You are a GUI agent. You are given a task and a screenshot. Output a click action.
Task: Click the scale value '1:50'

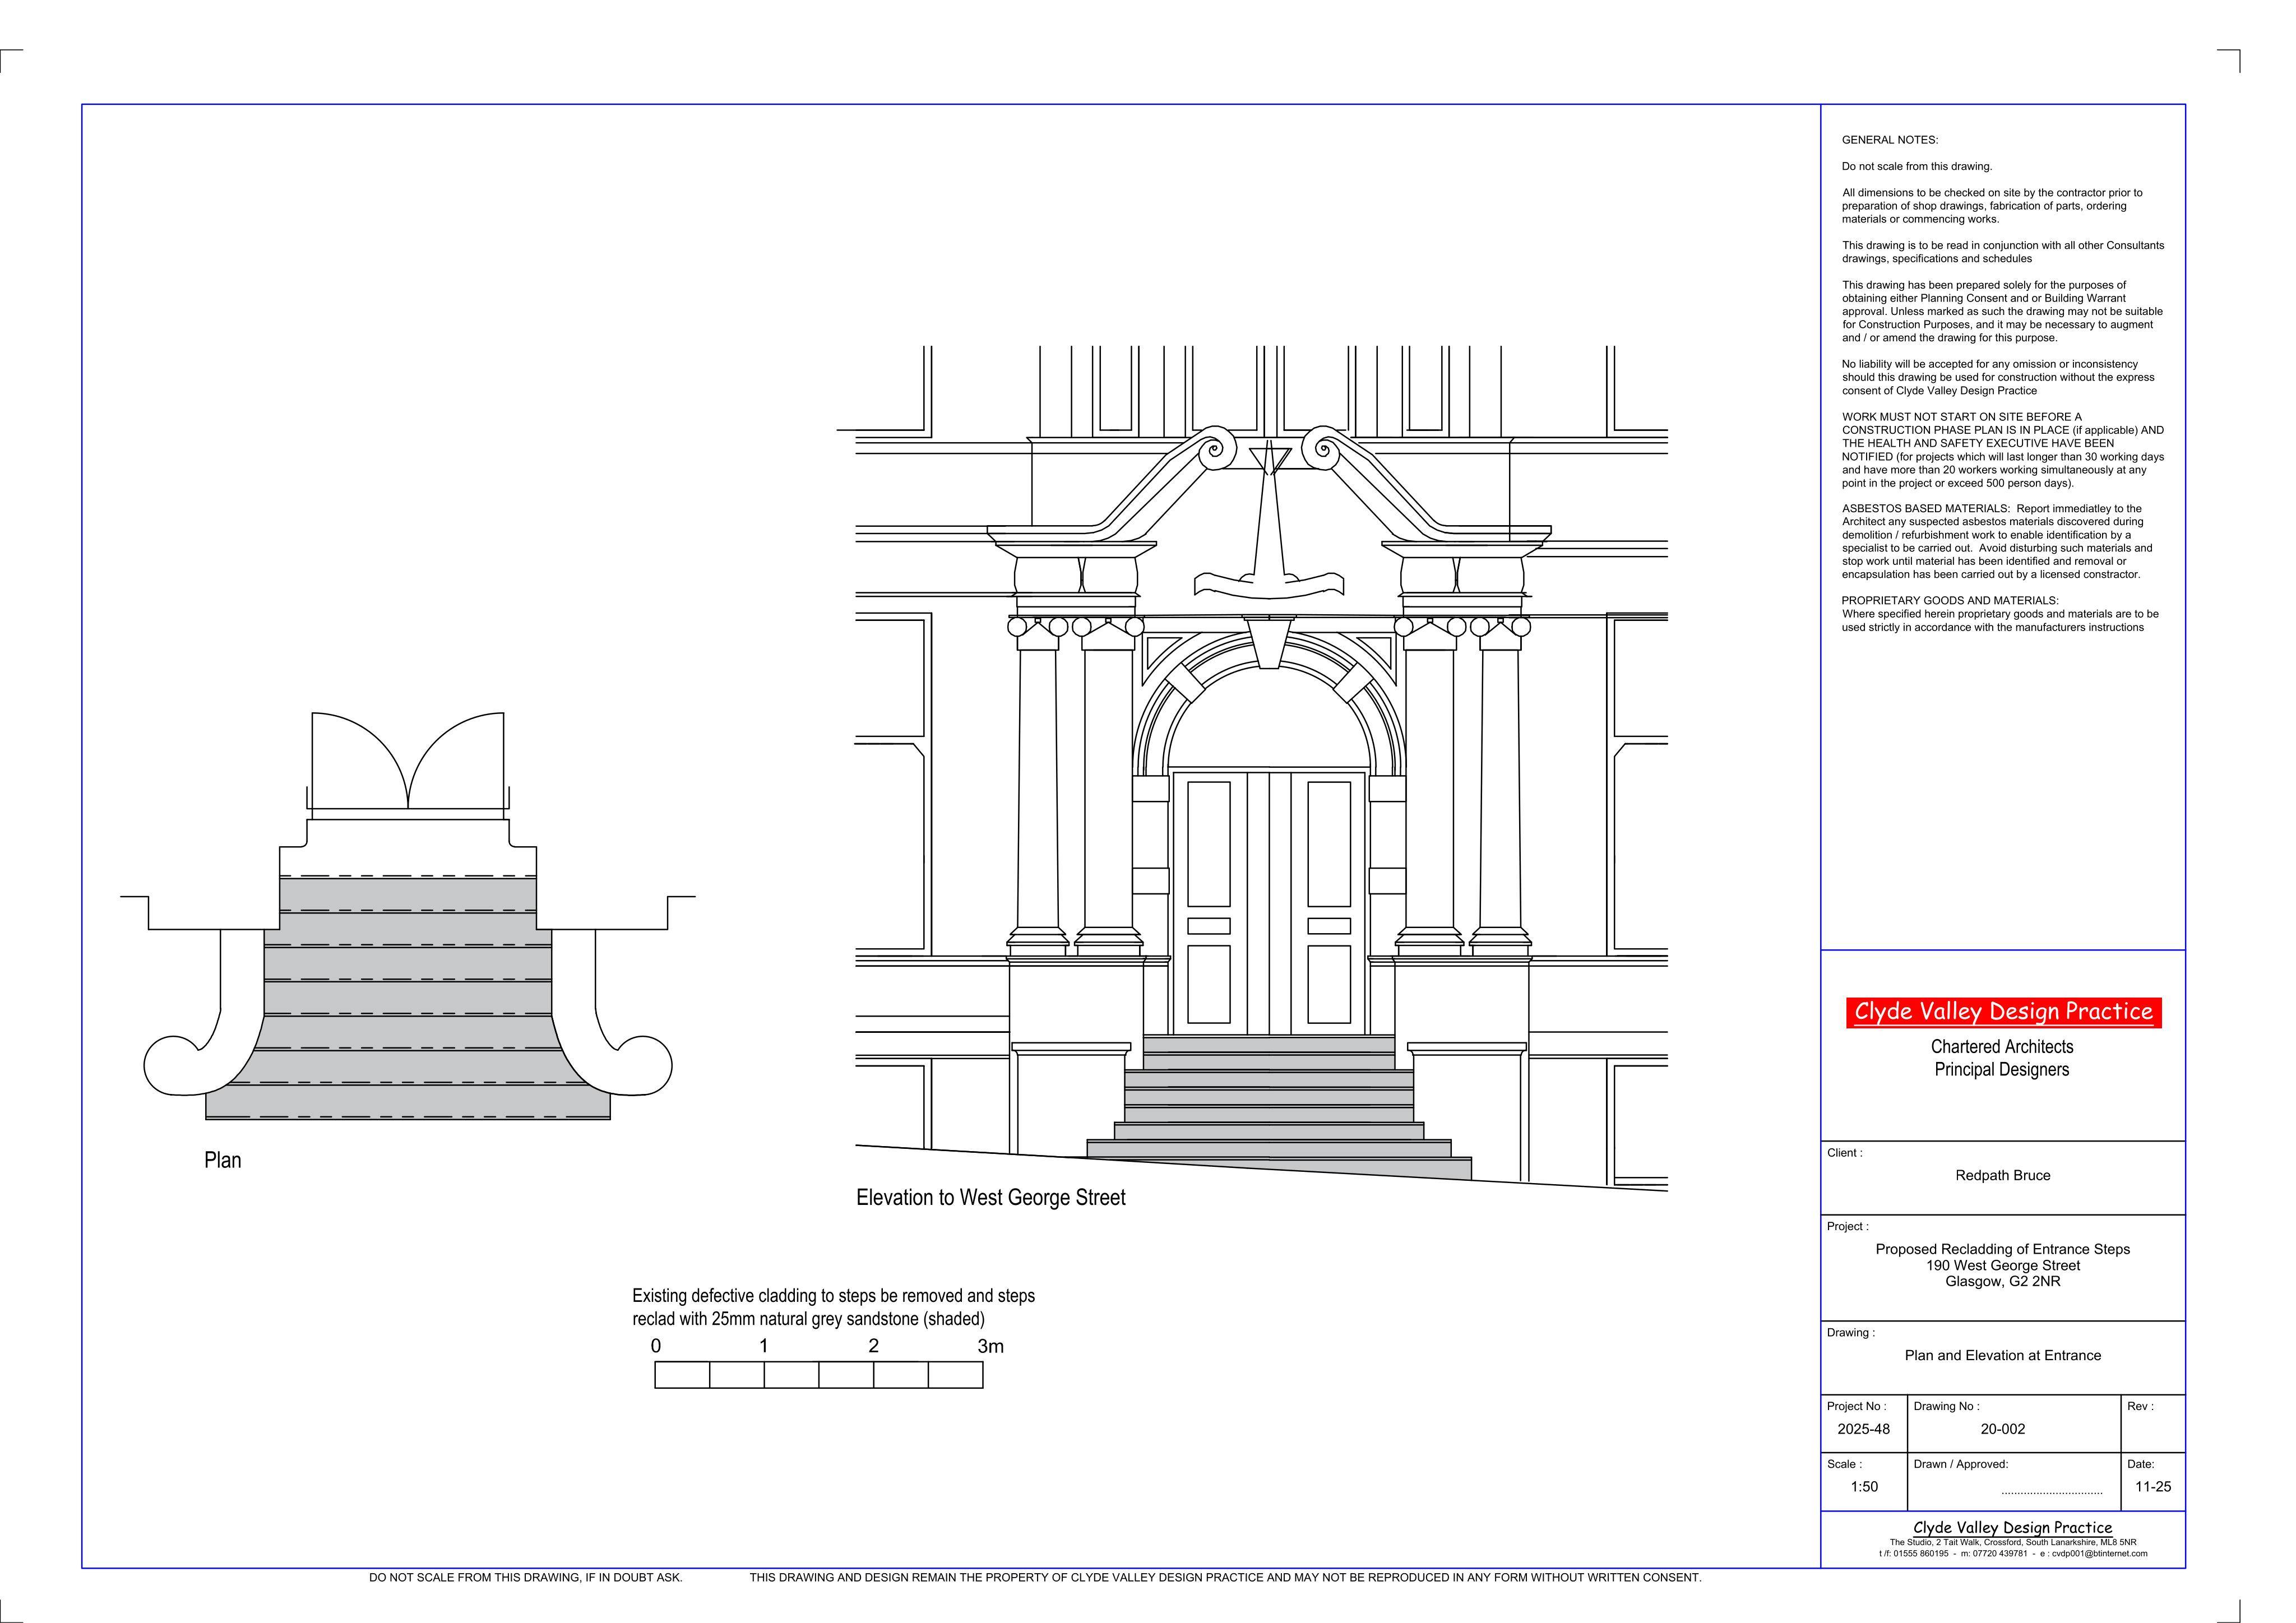click(1864, 1487)
